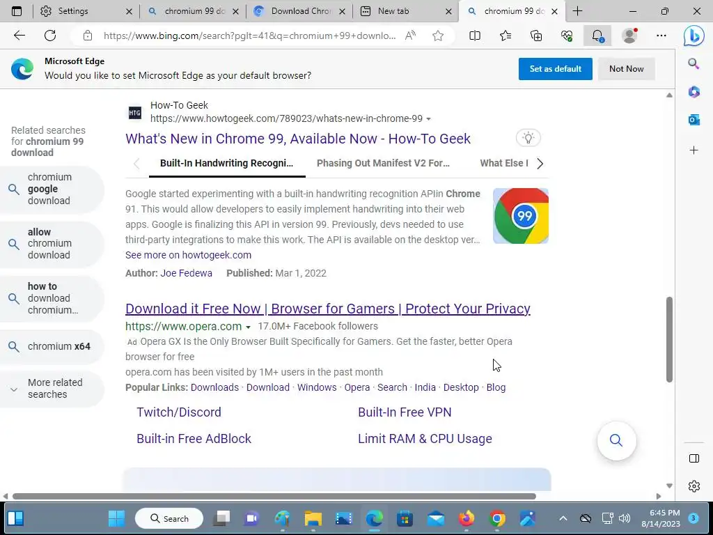Select Built-In Handwriting Recognition tab
This screenshot has height=535, width=713.
click(x=226, y=163)
